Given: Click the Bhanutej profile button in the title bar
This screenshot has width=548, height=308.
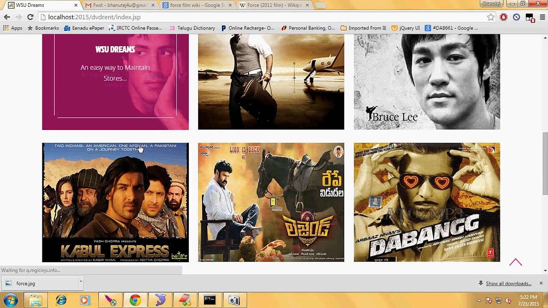Looking at the screenshot, I should (491, 4).
